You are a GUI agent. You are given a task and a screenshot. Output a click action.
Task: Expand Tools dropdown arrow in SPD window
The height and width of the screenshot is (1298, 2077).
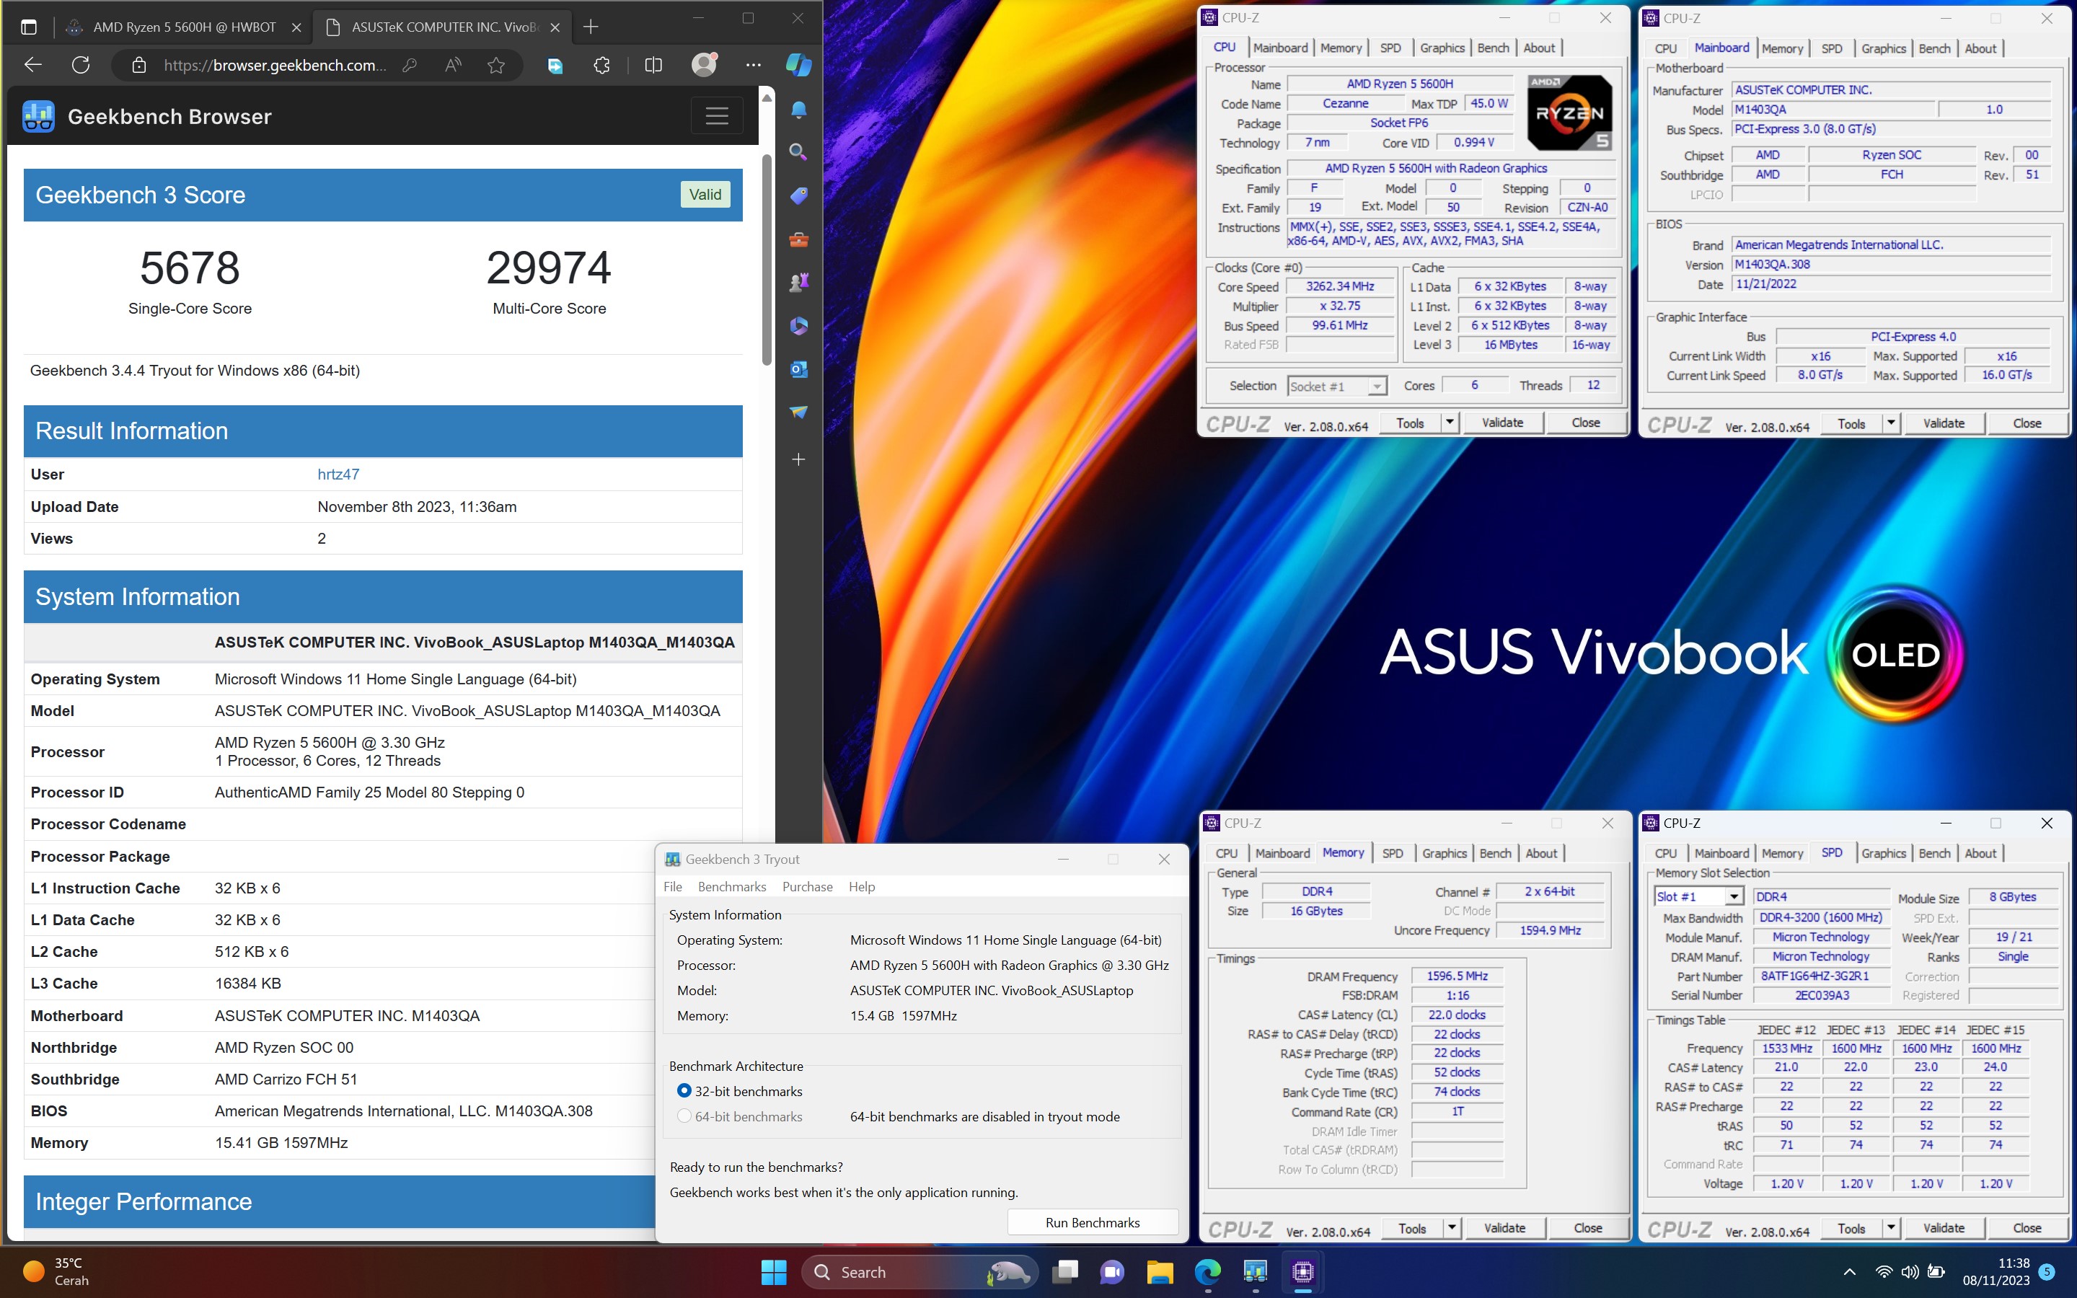click(x=1891, y=1229)
